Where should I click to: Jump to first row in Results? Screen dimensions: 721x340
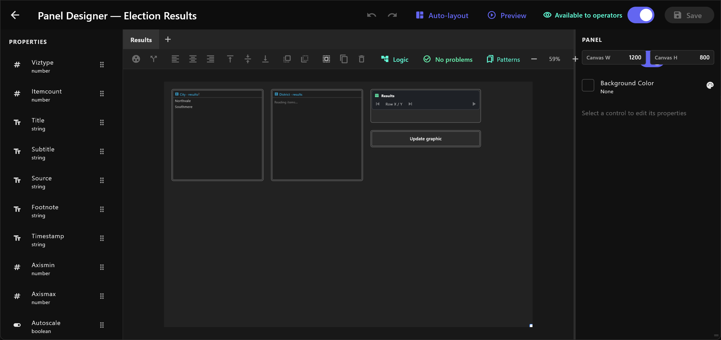pyautogui.click(x=378, y=104)
